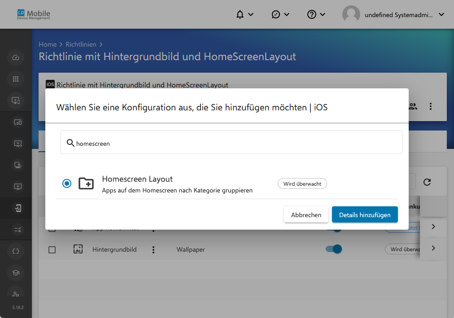Click the 5.18.2 version label
This screenshot has height=318, width=454.
pos(18,308)
